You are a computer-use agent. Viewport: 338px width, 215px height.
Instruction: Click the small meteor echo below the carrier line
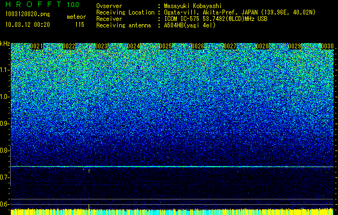(89, 171)
